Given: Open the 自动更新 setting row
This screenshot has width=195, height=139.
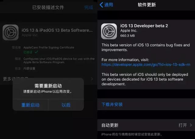Looking at the screenshot, I should pyautogui.click(x=146, y=125).
